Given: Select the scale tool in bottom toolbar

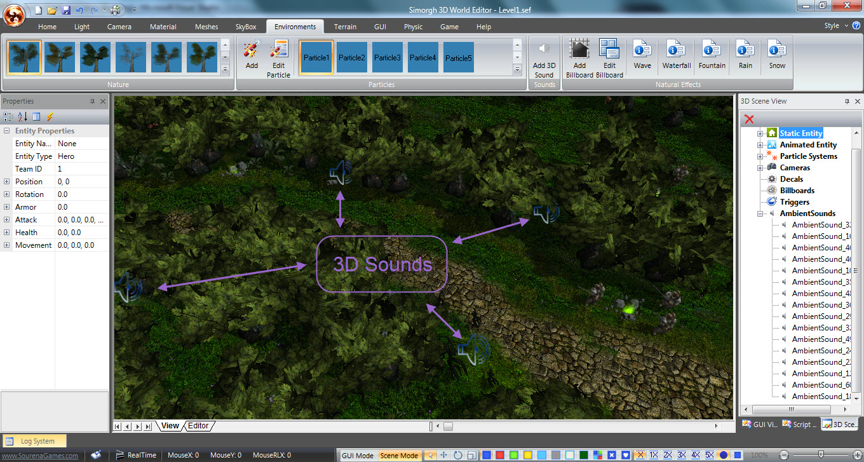Looking at the screenshot, I should (x=471, y=455).
